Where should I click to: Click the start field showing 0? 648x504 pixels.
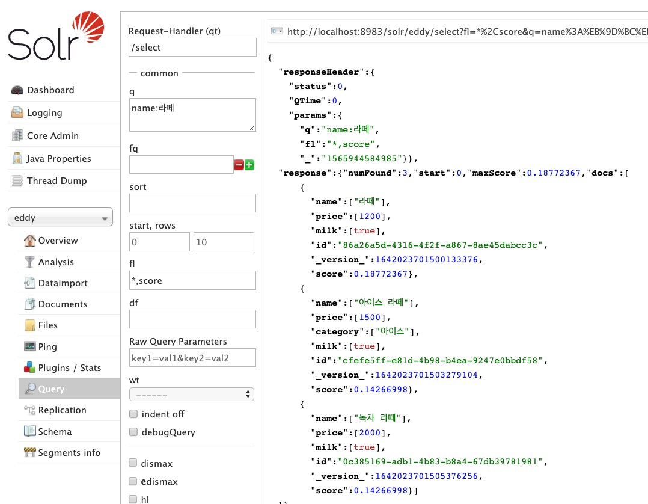click(x=159, y=241)
